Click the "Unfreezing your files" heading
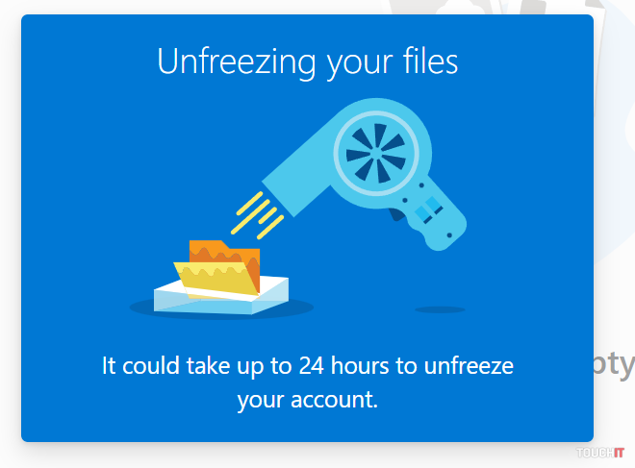 tap(307, 62)
